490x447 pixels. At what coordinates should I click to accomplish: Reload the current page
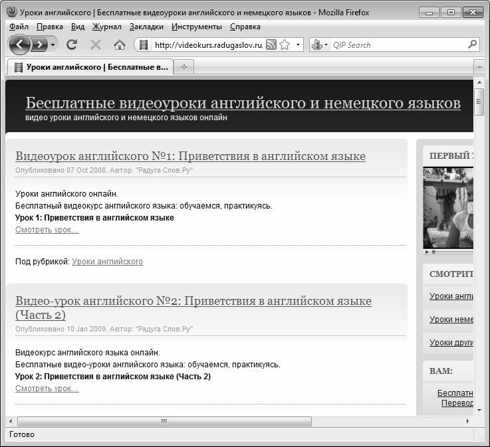(72, 45)
